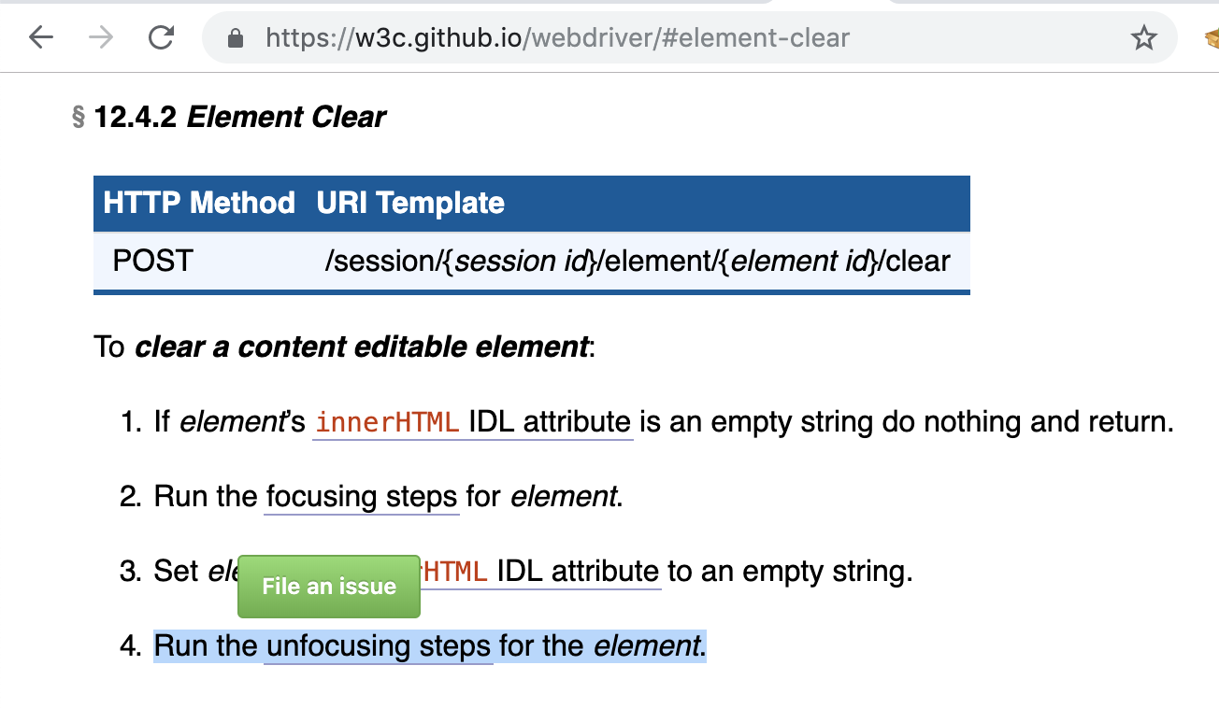Image resolution: width=1219 pixels, height=708 pixels.
Task: Reload the WebDriver spec page
Action: point(161,37)
